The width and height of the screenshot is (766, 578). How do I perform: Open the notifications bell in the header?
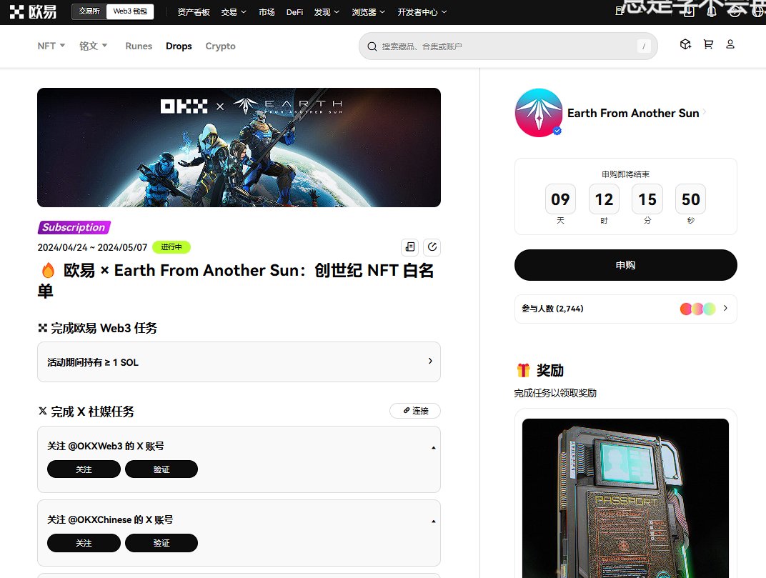click(712, 11)
